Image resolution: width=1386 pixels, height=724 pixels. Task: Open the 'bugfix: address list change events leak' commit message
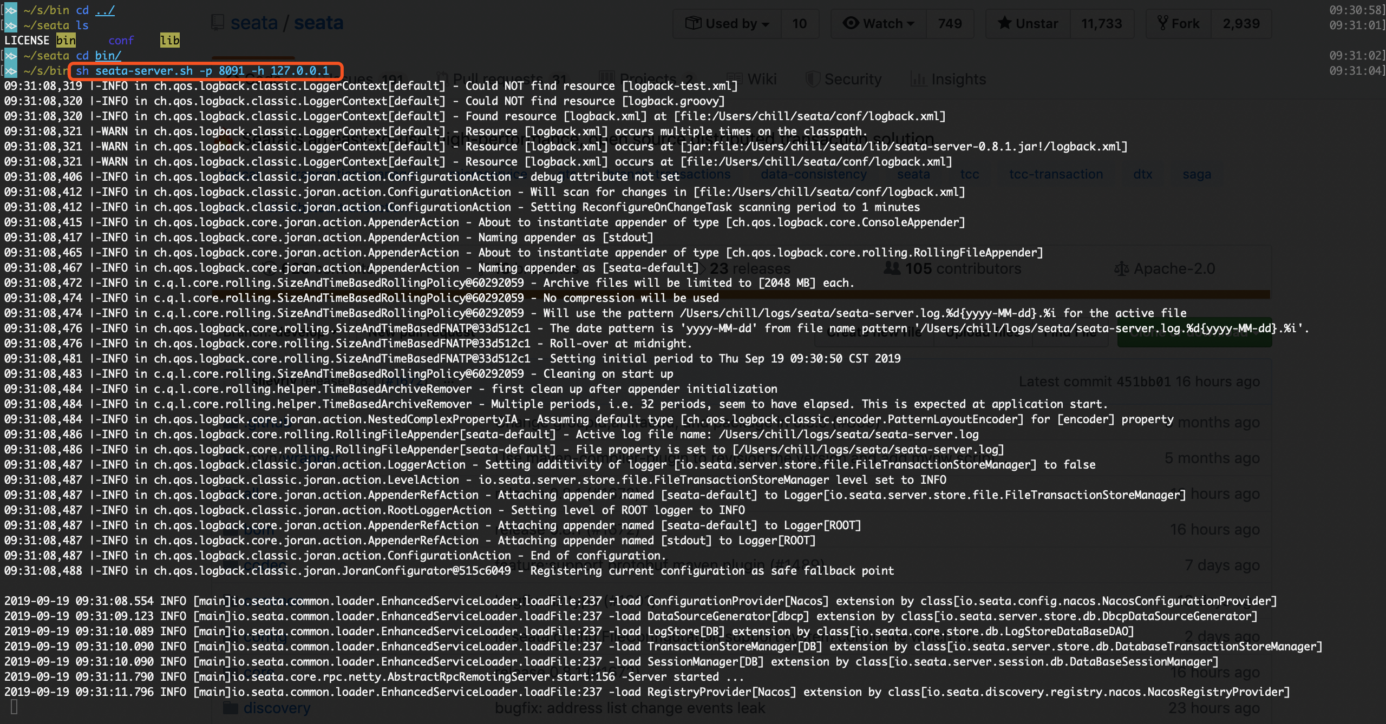click(x=630, y=708)
